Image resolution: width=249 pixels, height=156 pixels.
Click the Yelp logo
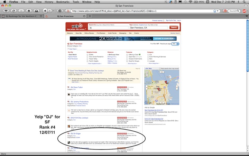click(x=76, y=27)
